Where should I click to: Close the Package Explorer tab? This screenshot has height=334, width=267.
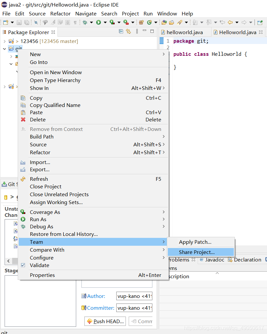click(53, 32)
